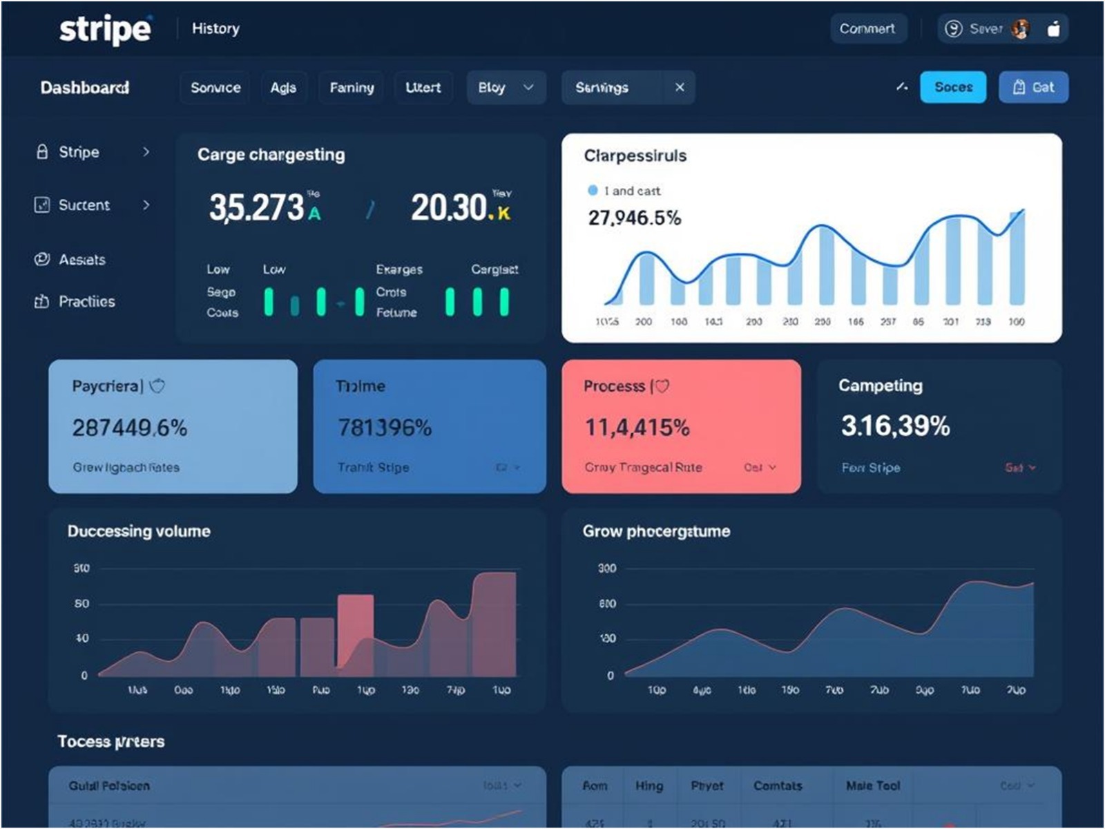The image size is (1105, 829).
Task: Click the heart icon on Process card
Action: 662,386
